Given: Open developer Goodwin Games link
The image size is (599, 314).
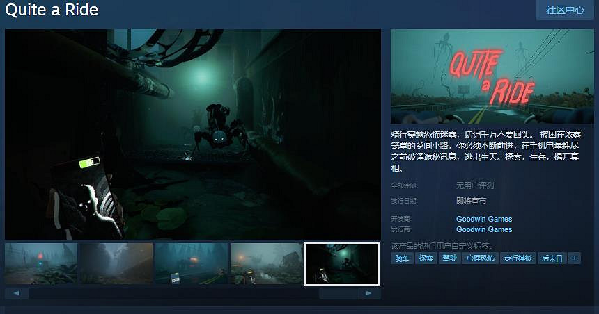Looking at the screenshot, I should pyautogui.click(x=484, y=219).
